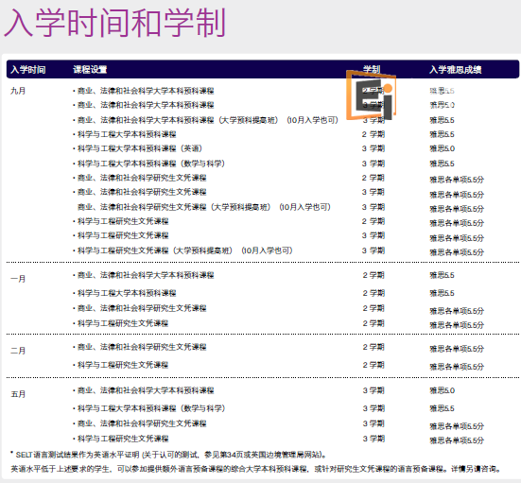Viewport: 521px width, 483px height.
Task: Click 商业、法律和社会科学大学本科预科课程 under 一月
Action: (144, 275)
